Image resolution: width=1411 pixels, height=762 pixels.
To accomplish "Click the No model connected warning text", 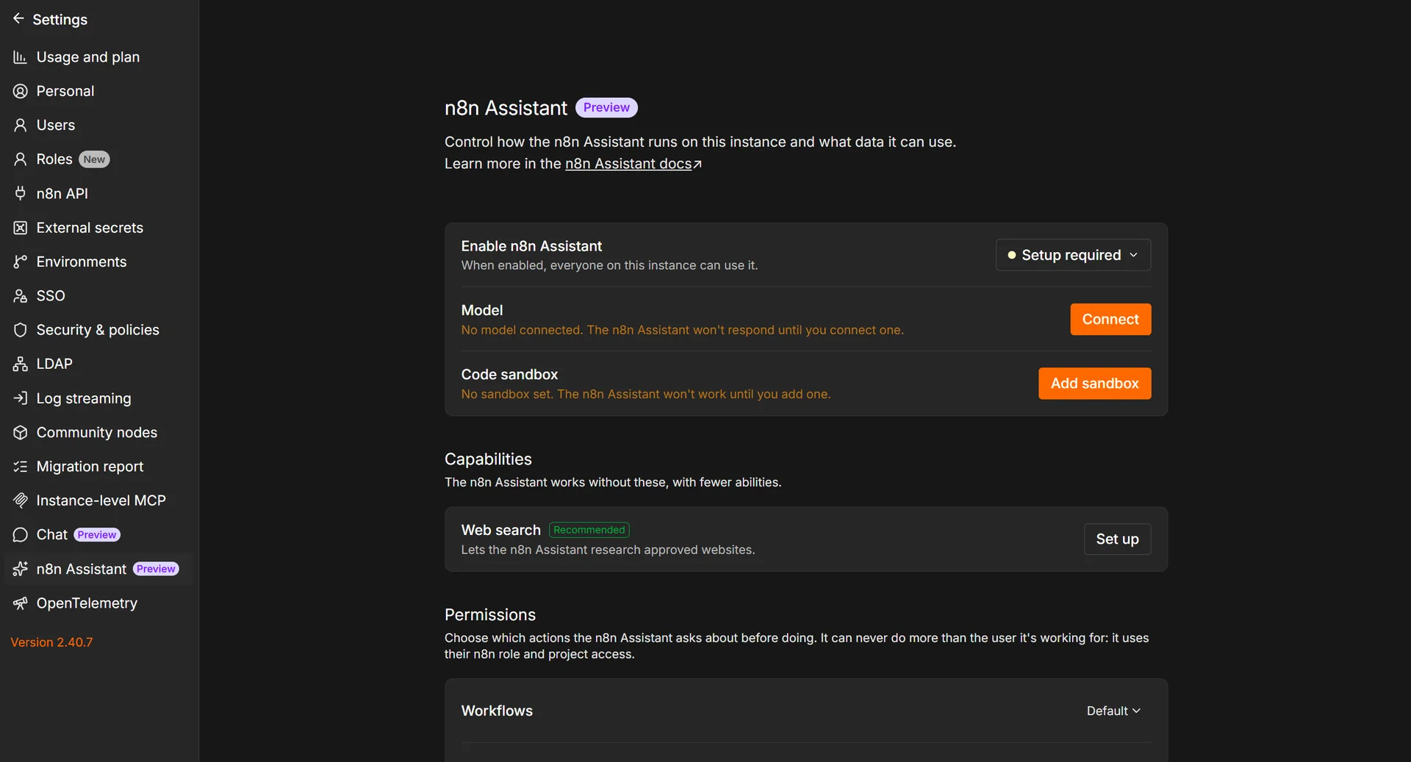I will point(682,330).
